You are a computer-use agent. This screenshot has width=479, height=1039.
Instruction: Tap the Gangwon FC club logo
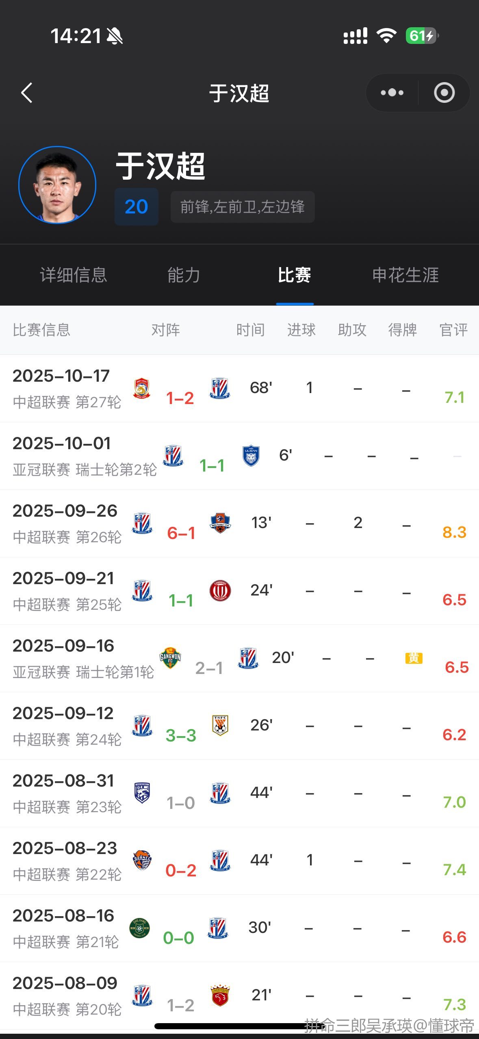170,658
